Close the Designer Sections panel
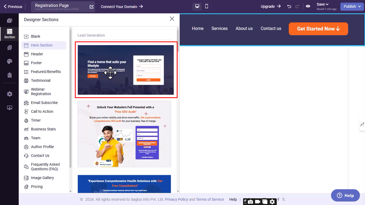The width and height of the screenshot is (365, 205). [172, 19]
